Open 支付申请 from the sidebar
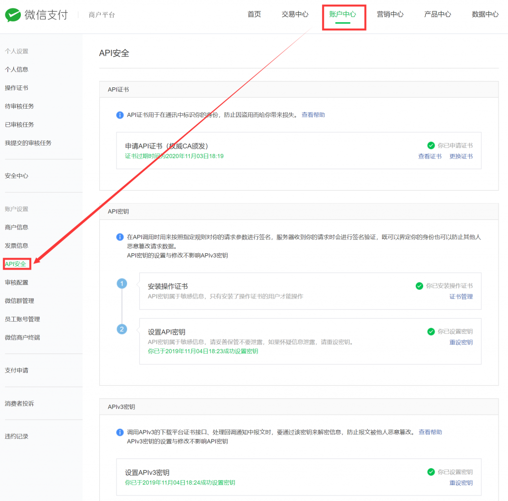 16,370
